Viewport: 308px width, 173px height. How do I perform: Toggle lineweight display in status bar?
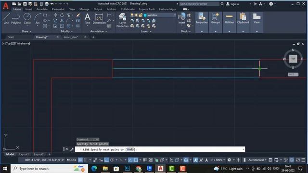pyautogui.click(x=145, y=160)
